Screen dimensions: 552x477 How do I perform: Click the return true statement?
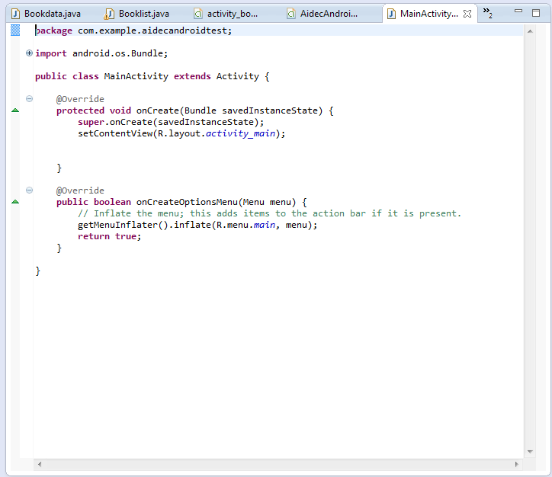[x=110, y=236]
